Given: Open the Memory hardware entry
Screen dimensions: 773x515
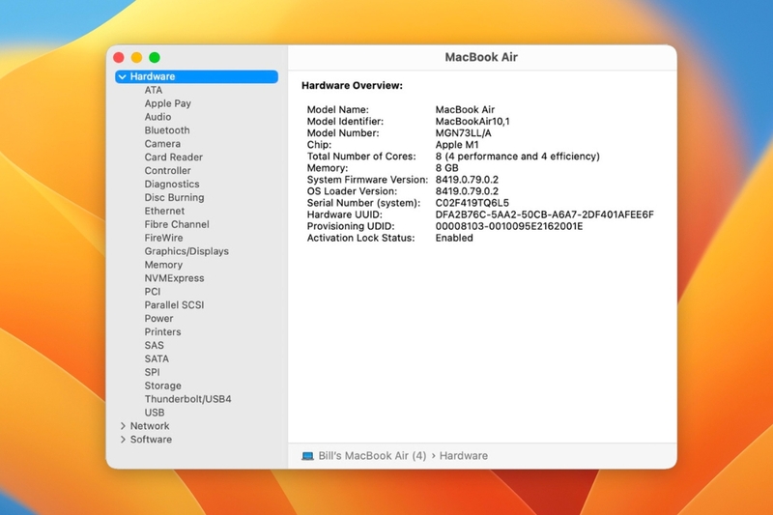Looking at the screenshot, I should click(x=163, y=265).
